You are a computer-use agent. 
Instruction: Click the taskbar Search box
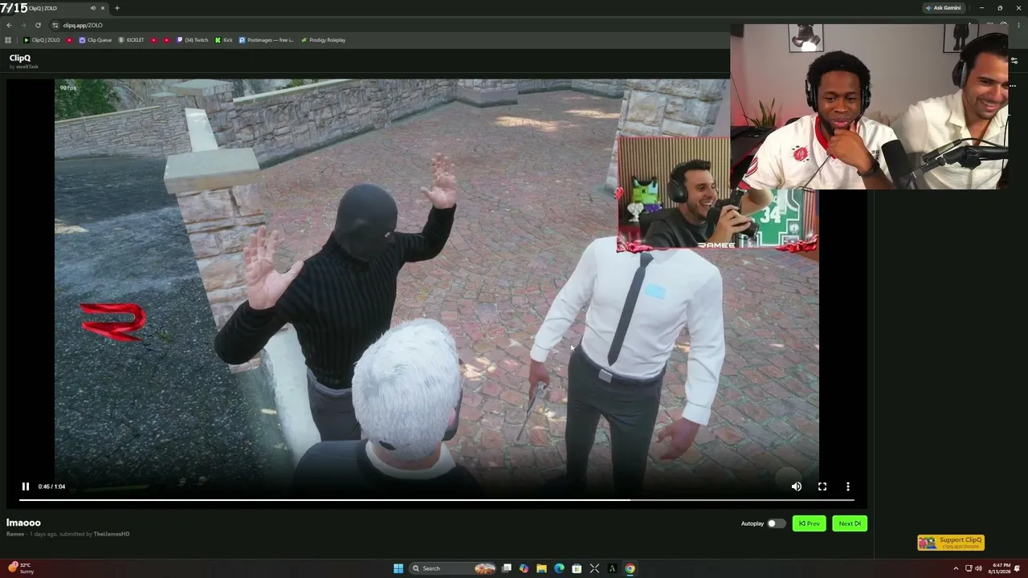point(453,568)
